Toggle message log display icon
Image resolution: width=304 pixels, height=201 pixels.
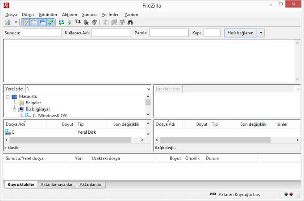[26, 22]
